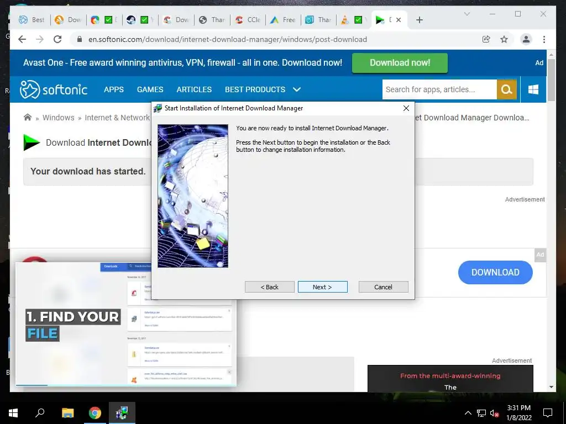Open Chrome three-dot menu
The height and width of the screenshot is (424, 566).
point(544,39)
